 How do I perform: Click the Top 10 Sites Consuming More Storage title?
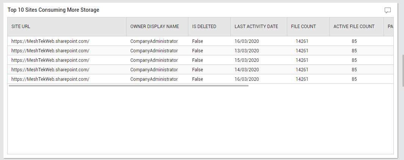coord(53,10)
